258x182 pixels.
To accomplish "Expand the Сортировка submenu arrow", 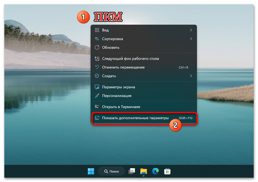I will pyautogui.click(x=191, y=39).
